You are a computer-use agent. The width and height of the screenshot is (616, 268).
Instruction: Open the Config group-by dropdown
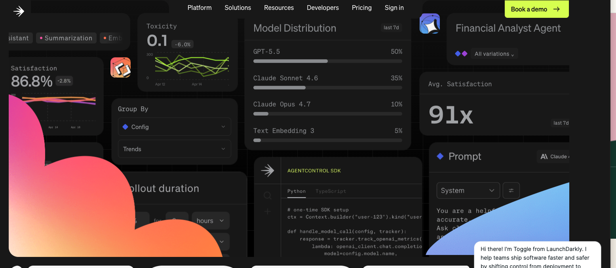click(x=175, y=127)
